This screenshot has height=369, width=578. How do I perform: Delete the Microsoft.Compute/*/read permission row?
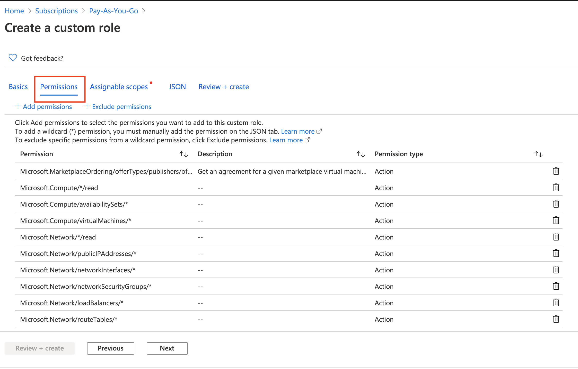click(556, 188)
